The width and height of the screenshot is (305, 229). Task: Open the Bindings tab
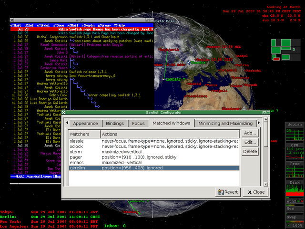115,124
